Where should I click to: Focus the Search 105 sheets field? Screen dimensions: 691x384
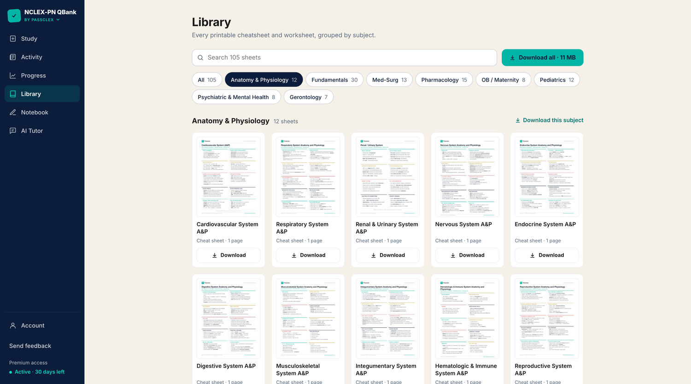tap(345, 58)
